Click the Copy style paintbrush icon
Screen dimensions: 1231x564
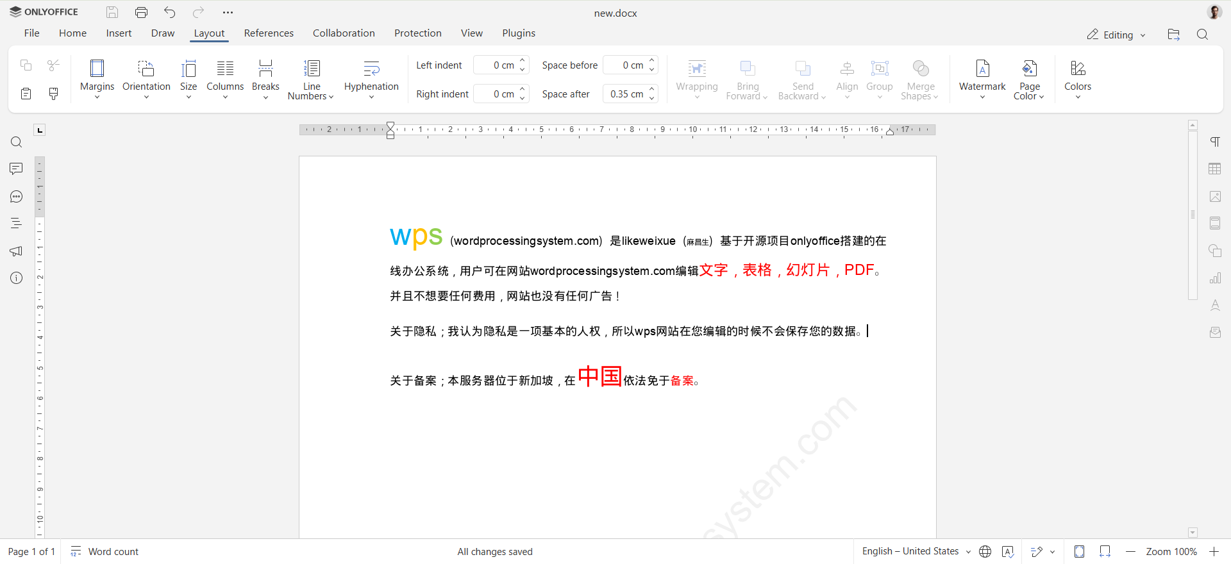[x=54, y=94]
